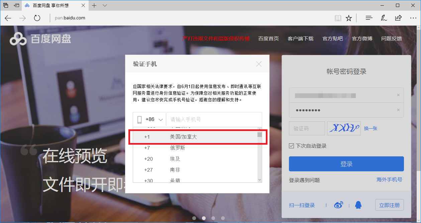Close the 验证手机 dialog
Image resolution: width=421 pixels, height=223 pixels.
click(259, 64)
